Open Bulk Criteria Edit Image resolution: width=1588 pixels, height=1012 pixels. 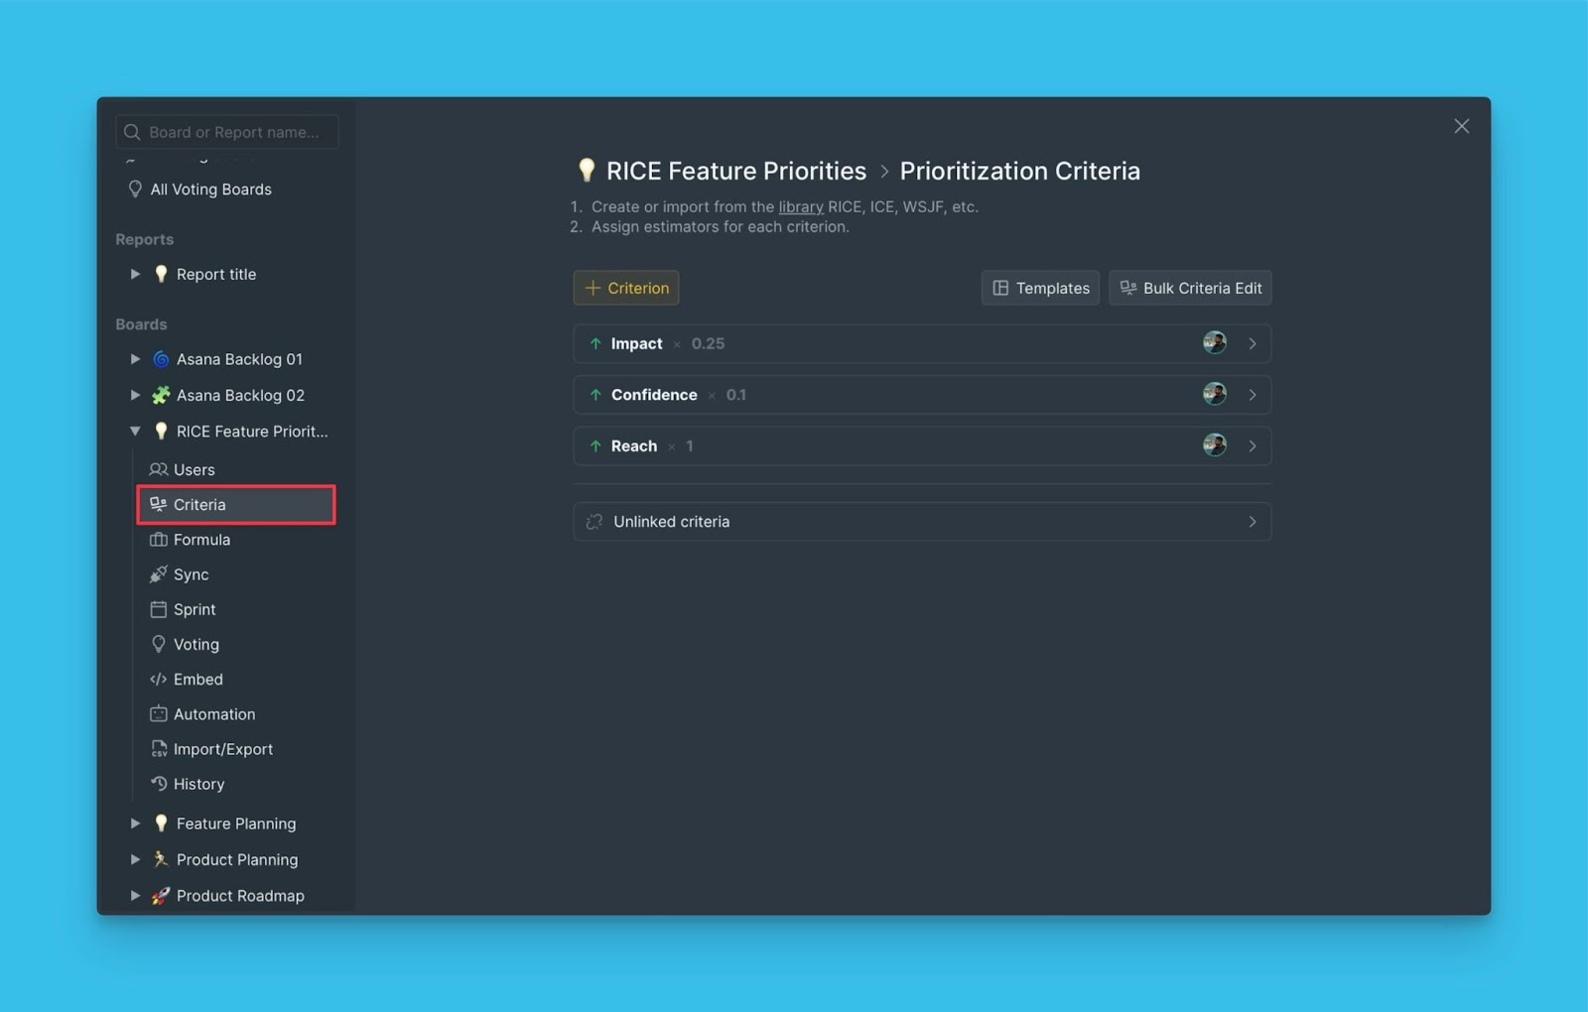click(1190, 288)
